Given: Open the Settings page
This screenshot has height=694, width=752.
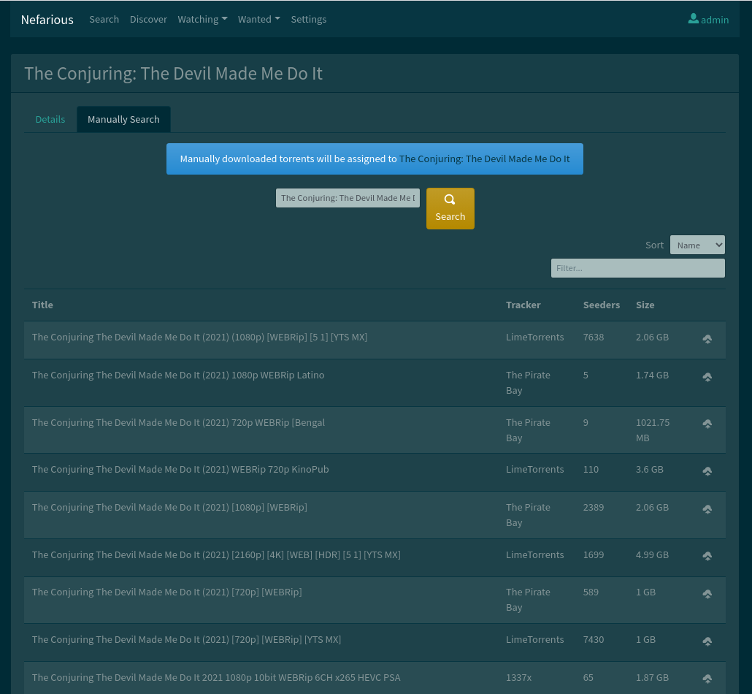Looking at the screenshot, I should (308, 19).
